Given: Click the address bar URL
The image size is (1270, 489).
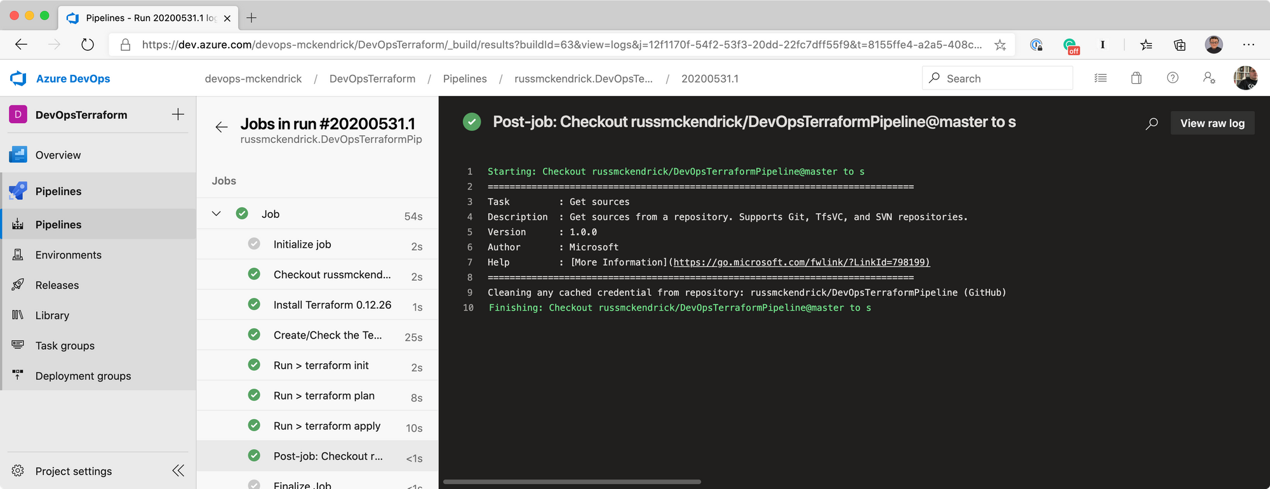Looking at the screenshot, I should 561,44.
